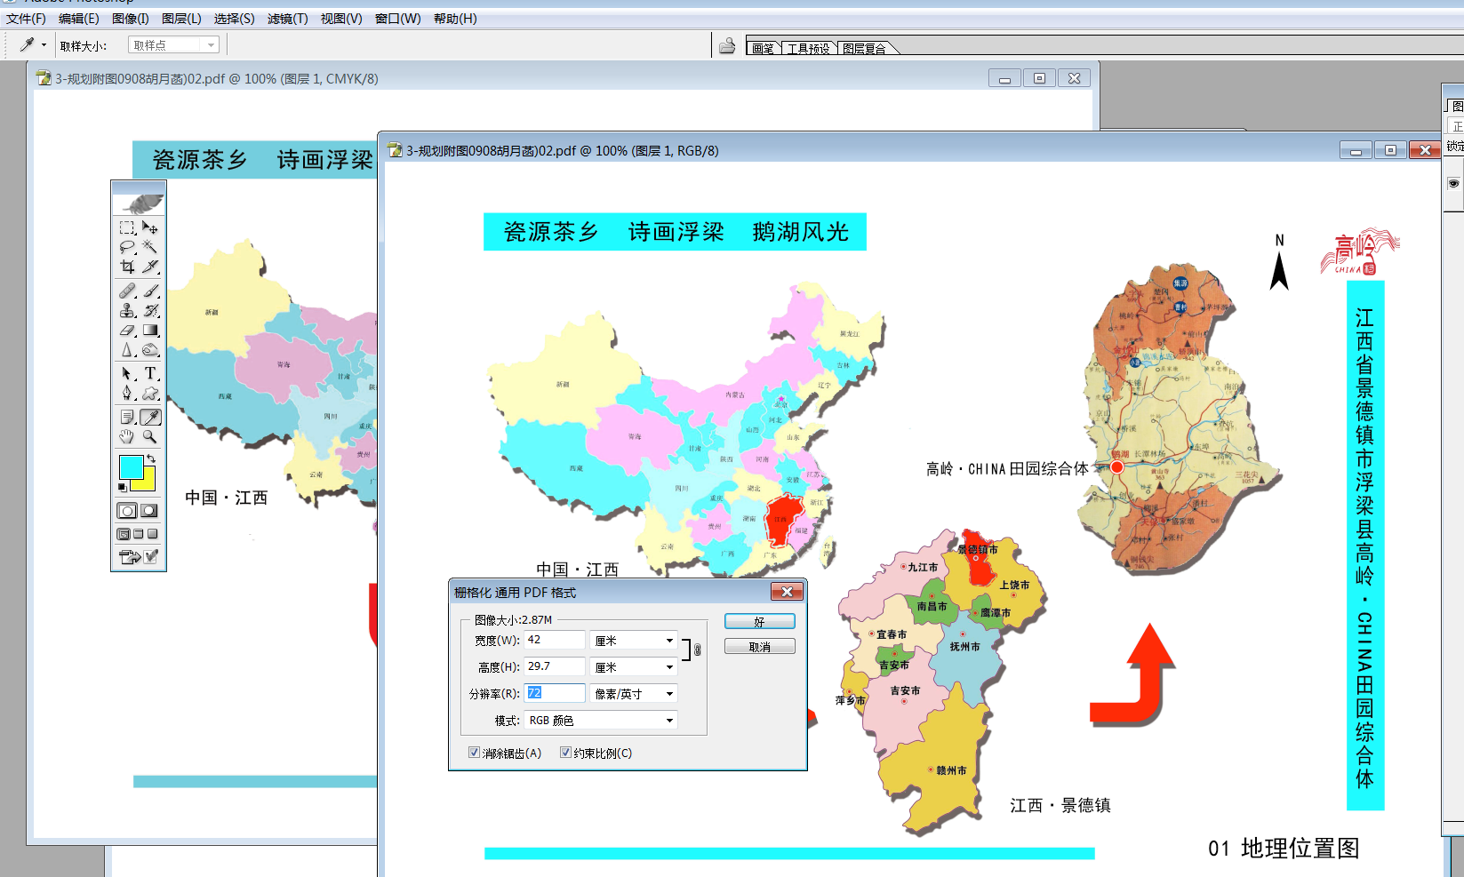
Task: Reset to default black and white colors
Action: point(123,487)
